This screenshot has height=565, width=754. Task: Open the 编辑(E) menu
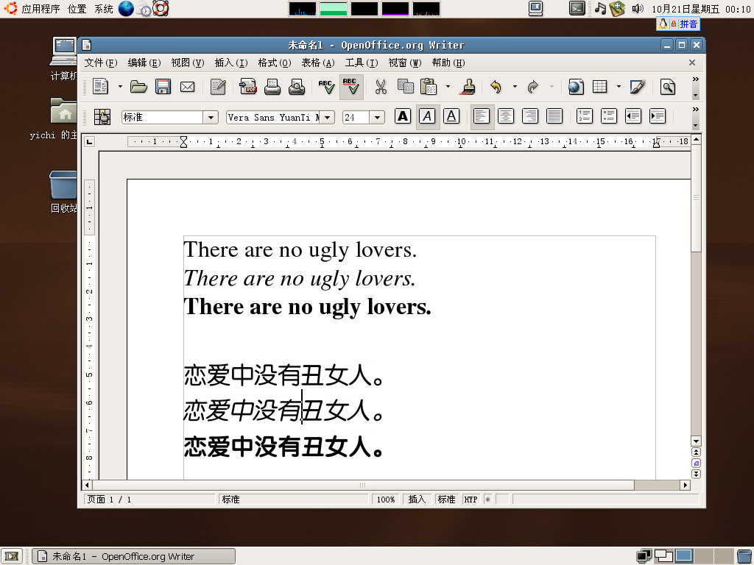coord(144,63)
